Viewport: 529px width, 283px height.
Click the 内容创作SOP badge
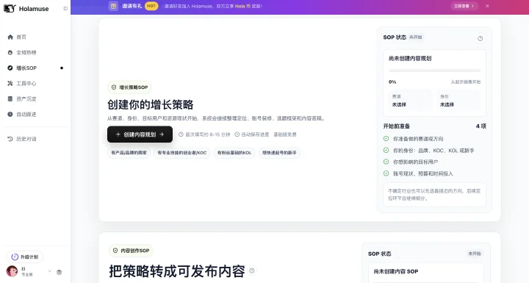pos(131,251)
